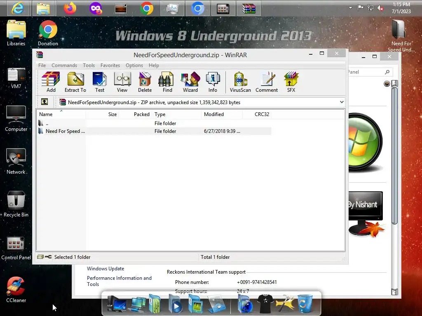Screen dimensions: 422x316
Task: Click the hammer and wrench tools dock icon
Action: [285, 304]
